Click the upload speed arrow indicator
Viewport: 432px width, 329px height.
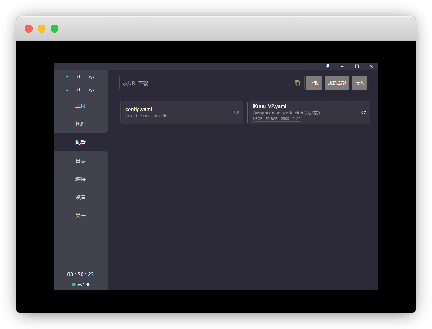tap(67, 77)
